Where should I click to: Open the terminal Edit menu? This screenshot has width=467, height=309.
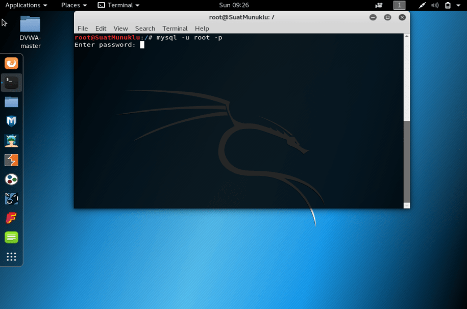(x=101, y=28)
